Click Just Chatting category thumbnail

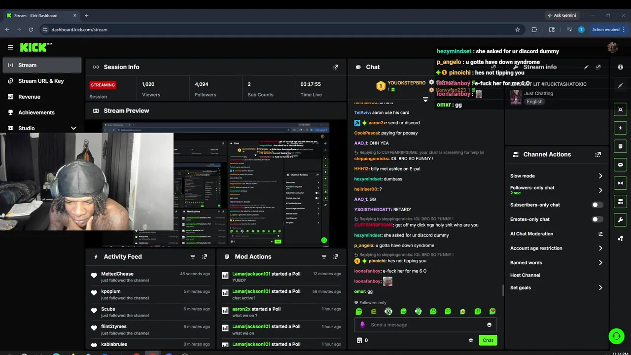point(516,98)
